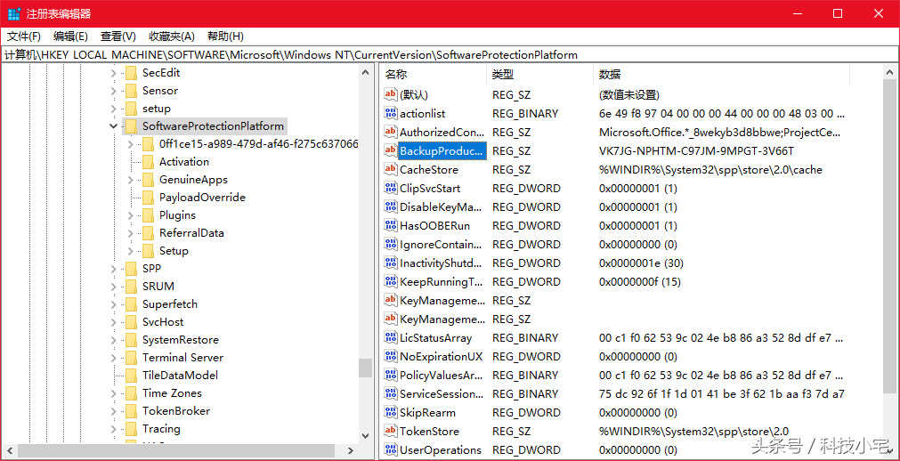Click the InactivityShutd... DWORD icon
Viewport: 900px width, 461px height.
tap(391, 263)
